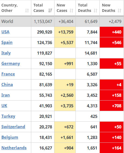The image size is (124, 153).
Task: Select the World totals row
Action: click(62, 21)
